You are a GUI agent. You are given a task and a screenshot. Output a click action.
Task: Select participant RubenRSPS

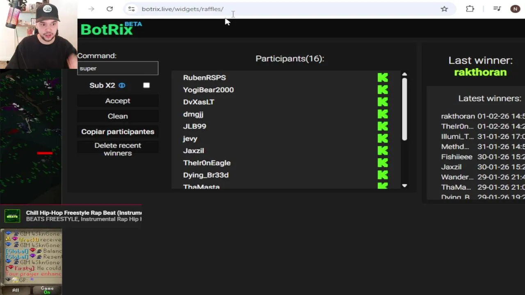[205, 77]
